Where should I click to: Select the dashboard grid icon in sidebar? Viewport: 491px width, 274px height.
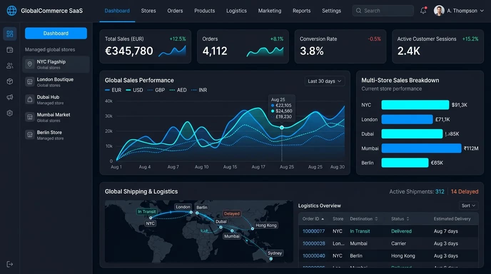10,34
